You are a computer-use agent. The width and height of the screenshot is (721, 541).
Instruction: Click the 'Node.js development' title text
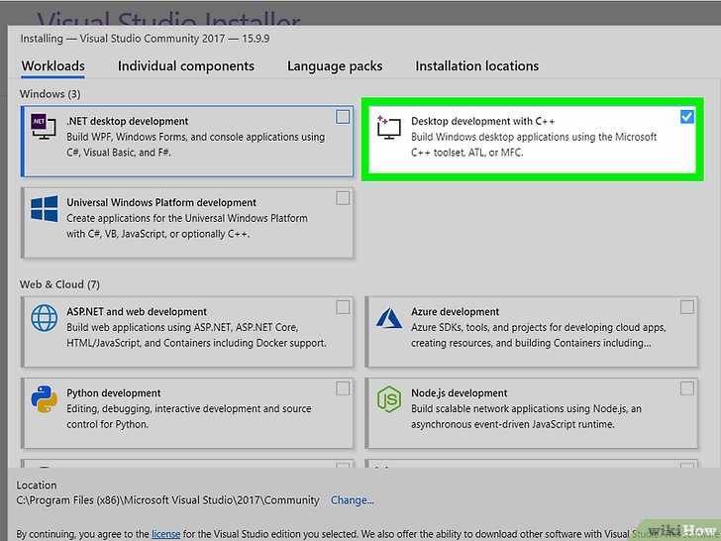click(459, 392)
